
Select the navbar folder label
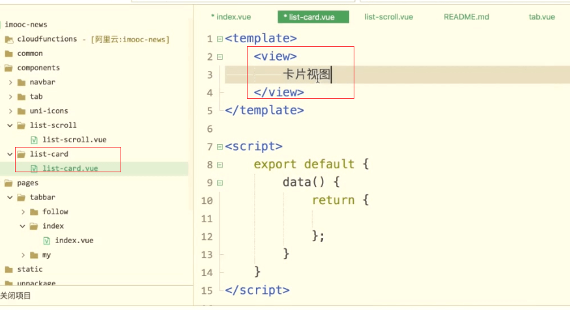point(42,83)
